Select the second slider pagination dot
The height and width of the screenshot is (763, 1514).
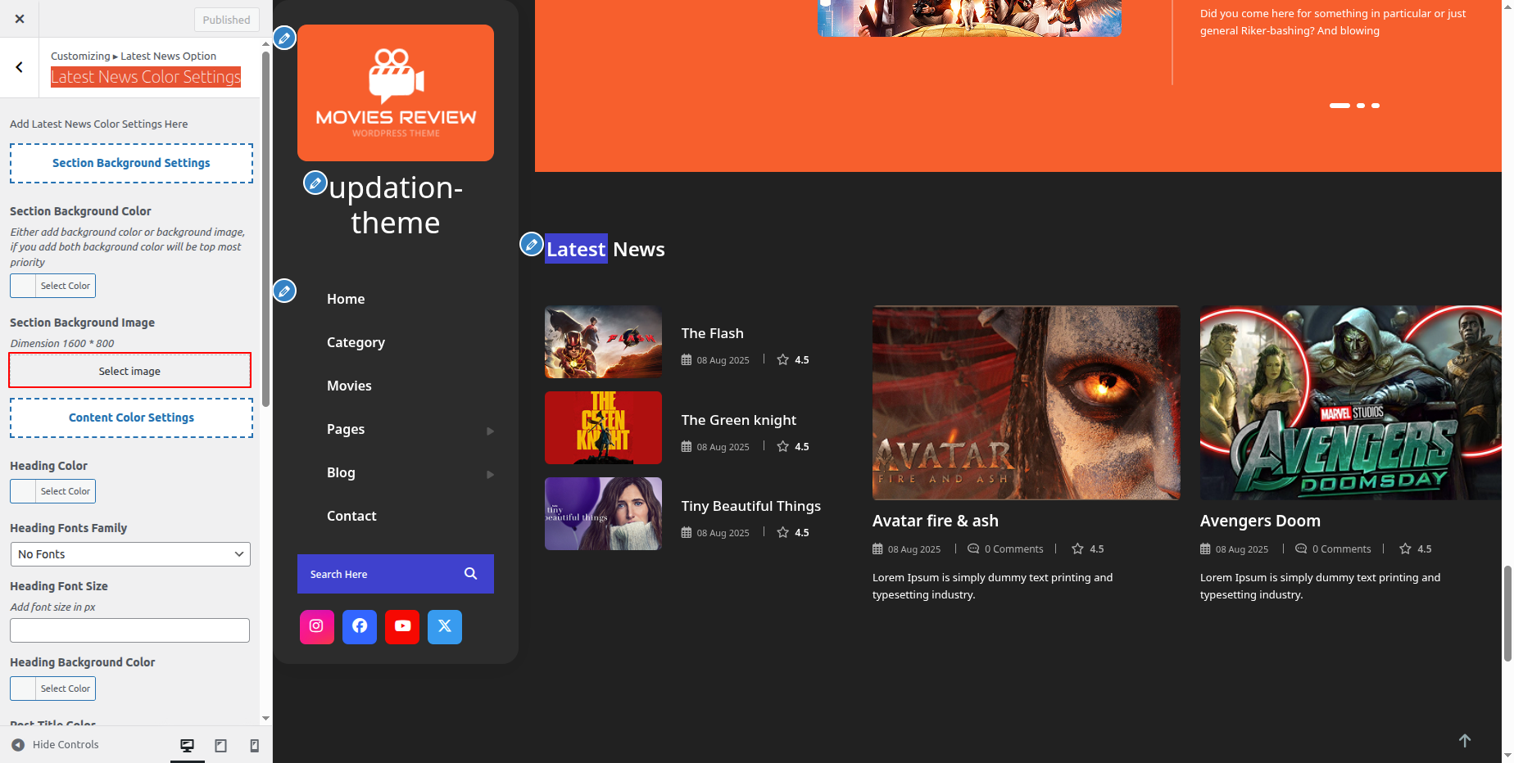pos(1361,106)
